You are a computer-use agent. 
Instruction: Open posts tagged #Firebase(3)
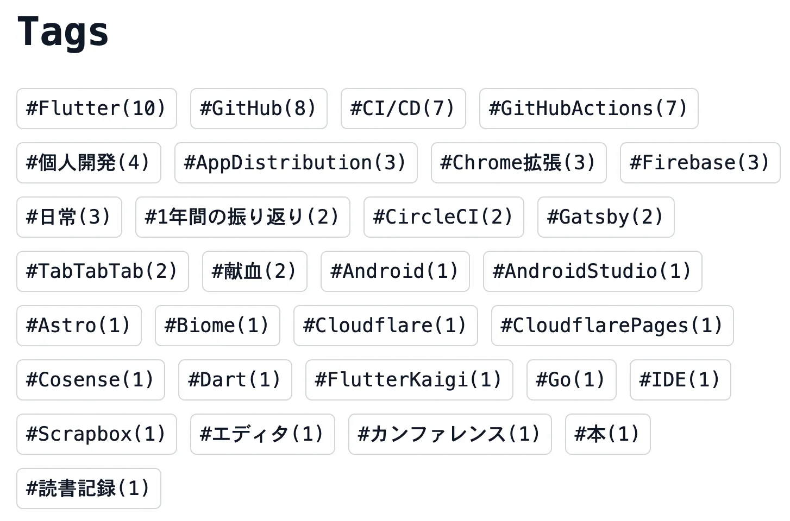[699, 163]
